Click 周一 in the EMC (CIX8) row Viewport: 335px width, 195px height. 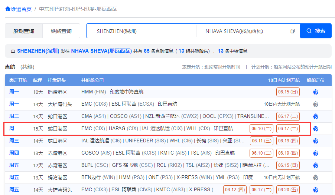pos(14,104)
